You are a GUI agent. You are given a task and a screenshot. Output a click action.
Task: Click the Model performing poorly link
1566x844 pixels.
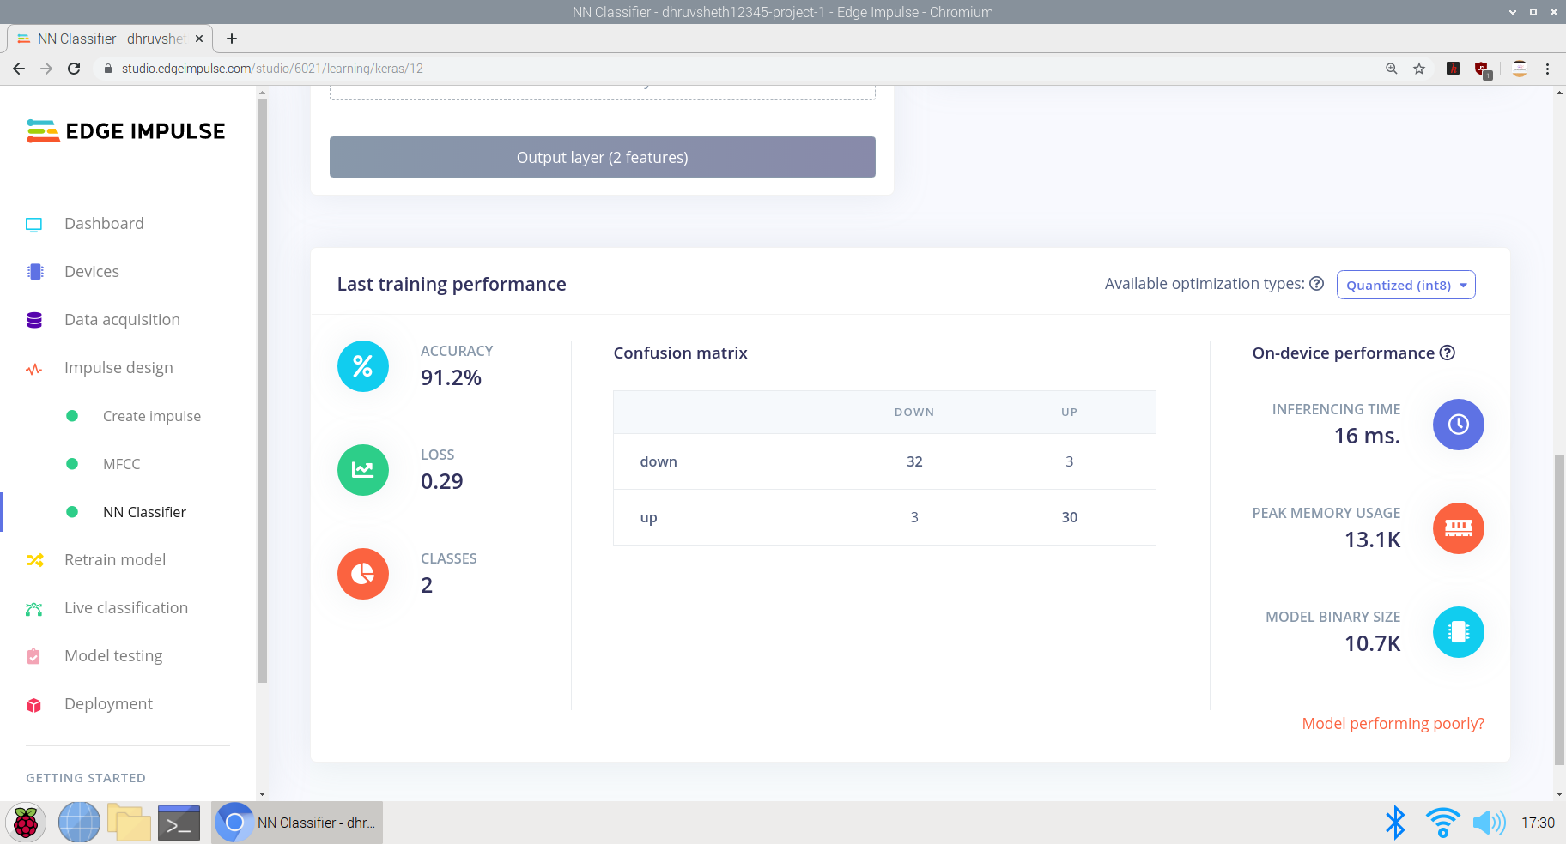(x=1393, y=723)
